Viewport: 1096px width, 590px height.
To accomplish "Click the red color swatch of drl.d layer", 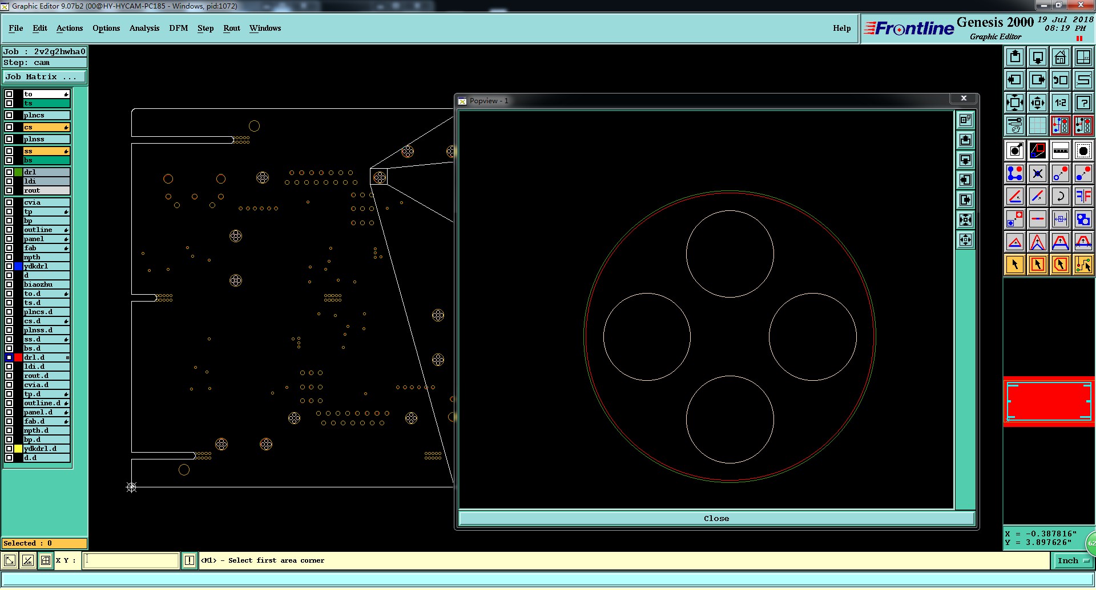I will 18,357.
